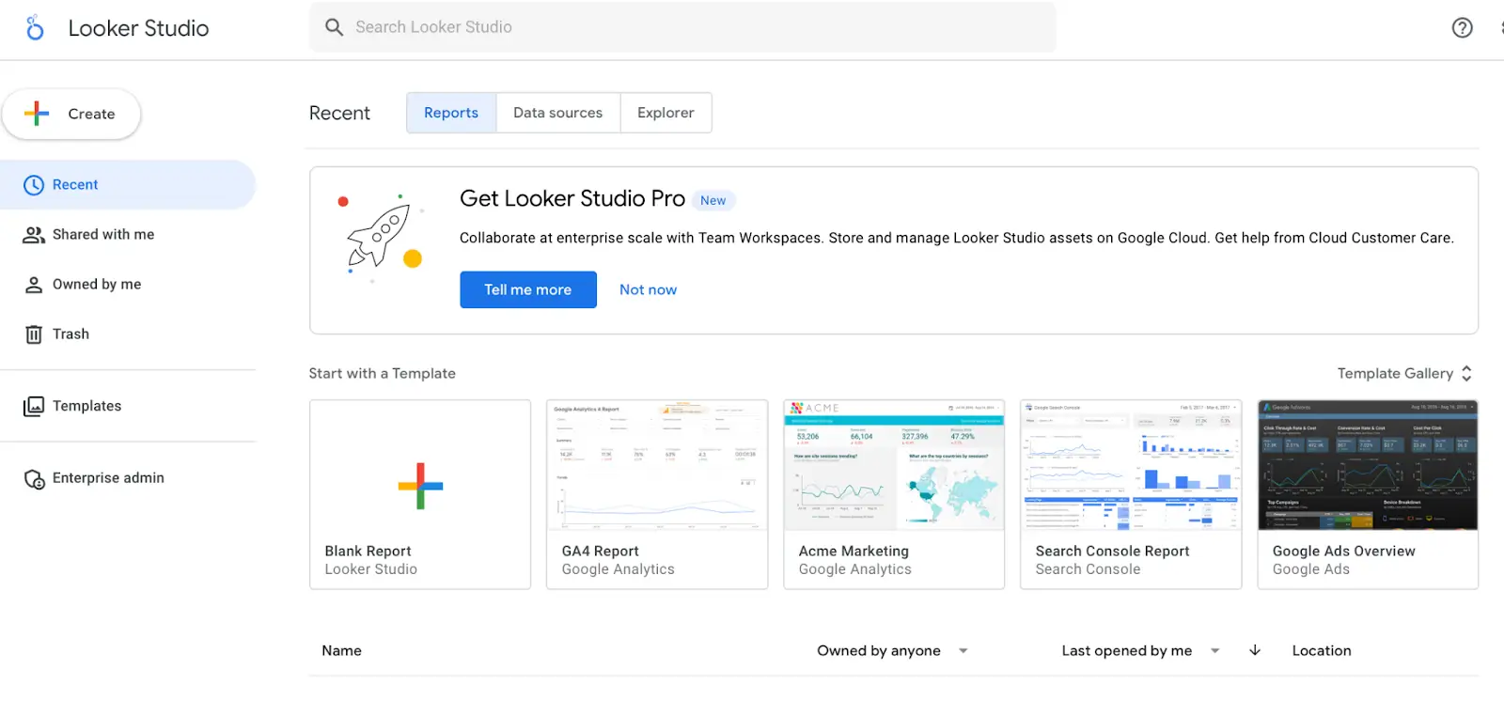Screen dimensions: 1504x715
Task: Click the Enterprise admin icon
Action: [x=34, y=479]
